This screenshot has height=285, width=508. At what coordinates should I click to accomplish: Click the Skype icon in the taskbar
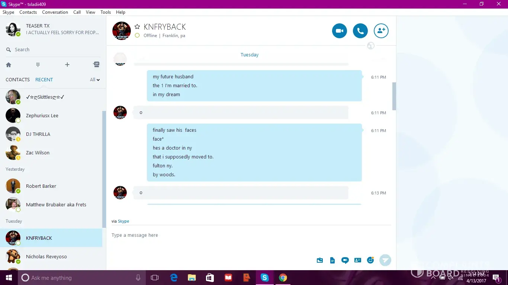click(265, 278)
